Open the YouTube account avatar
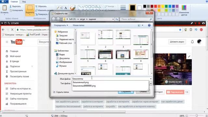The width and height of the screenshot is (208, 117). pos(199,42)
